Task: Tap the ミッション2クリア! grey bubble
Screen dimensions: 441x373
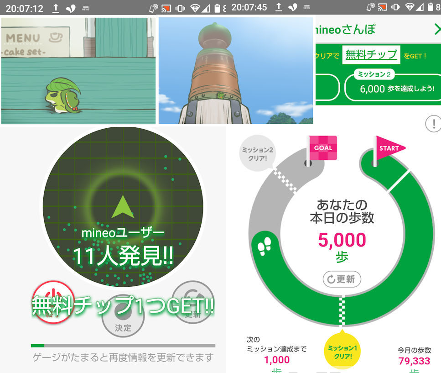Action: [x=258, y=153]
